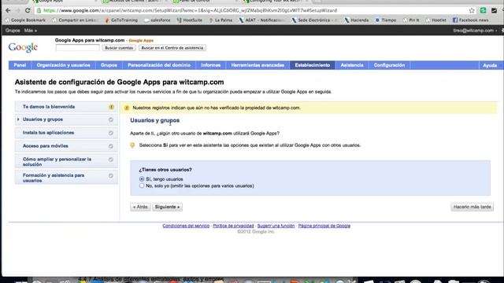Image resolution: width=504 pixels, height=283 pixels.
Task: Open the Condiciones del servicio link
Action: [x=186, y=226]
